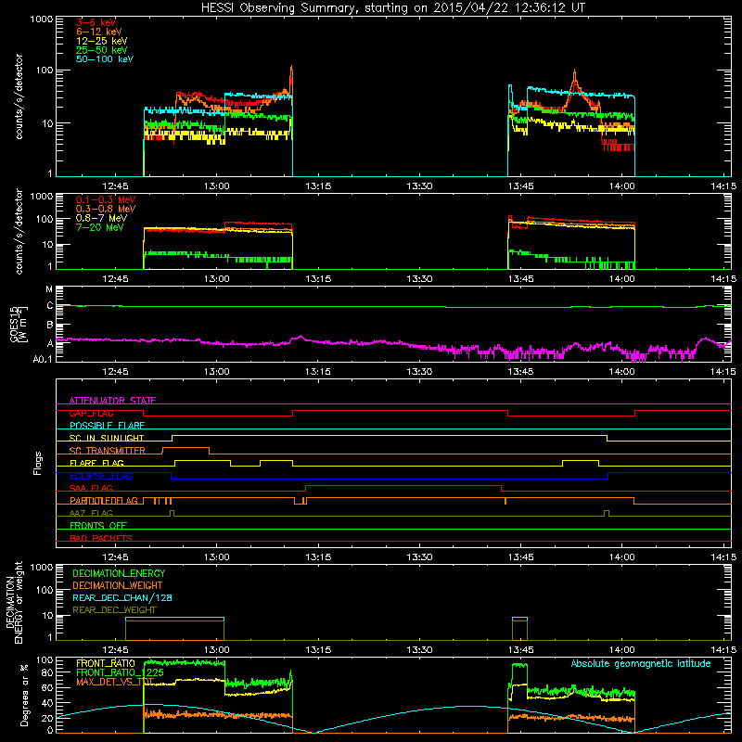The image size is (742, 742).
Task: Click the 13:30 tick label under top plot
Action: pyautogui.click(x=419, y=186)
